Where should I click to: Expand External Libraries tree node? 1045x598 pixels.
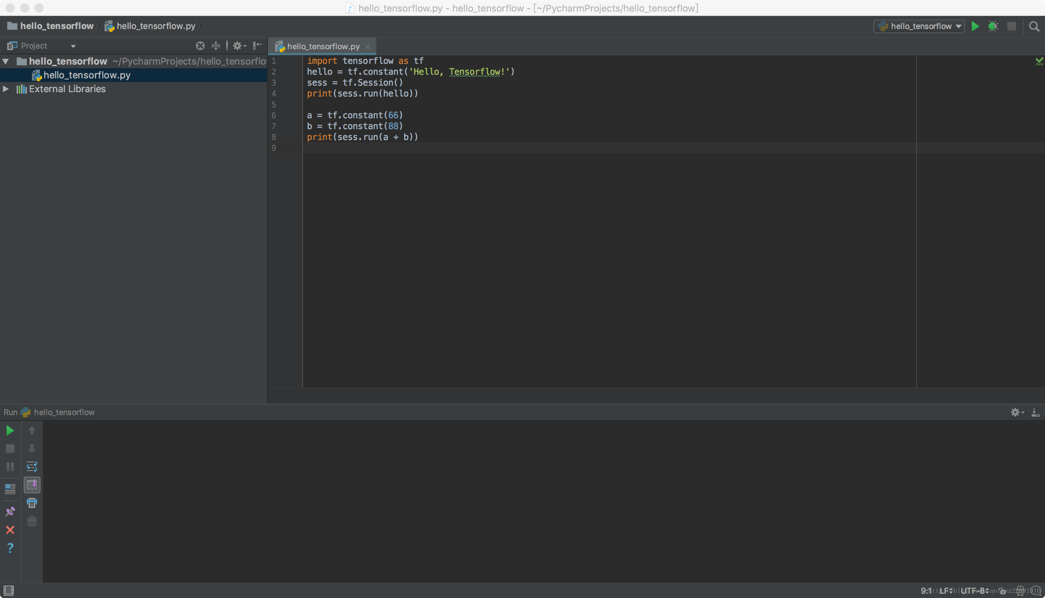pyautogui.click(x=6, y=89)
